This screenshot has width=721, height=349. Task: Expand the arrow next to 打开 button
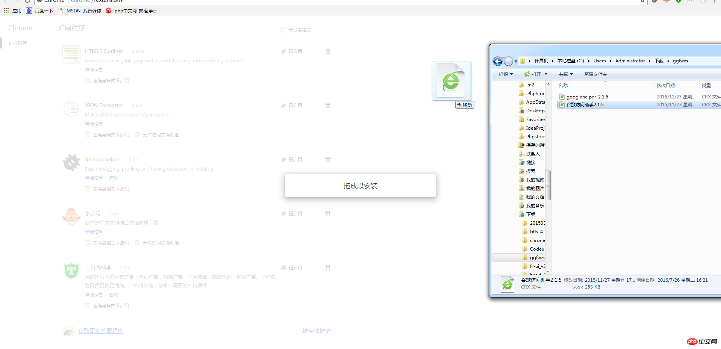546,74
